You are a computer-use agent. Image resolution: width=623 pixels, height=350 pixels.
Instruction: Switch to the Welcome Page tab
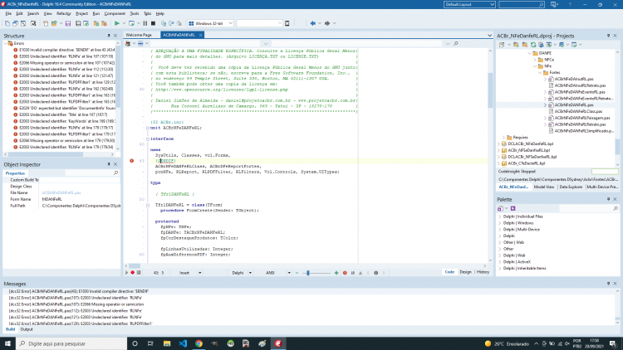139,35
